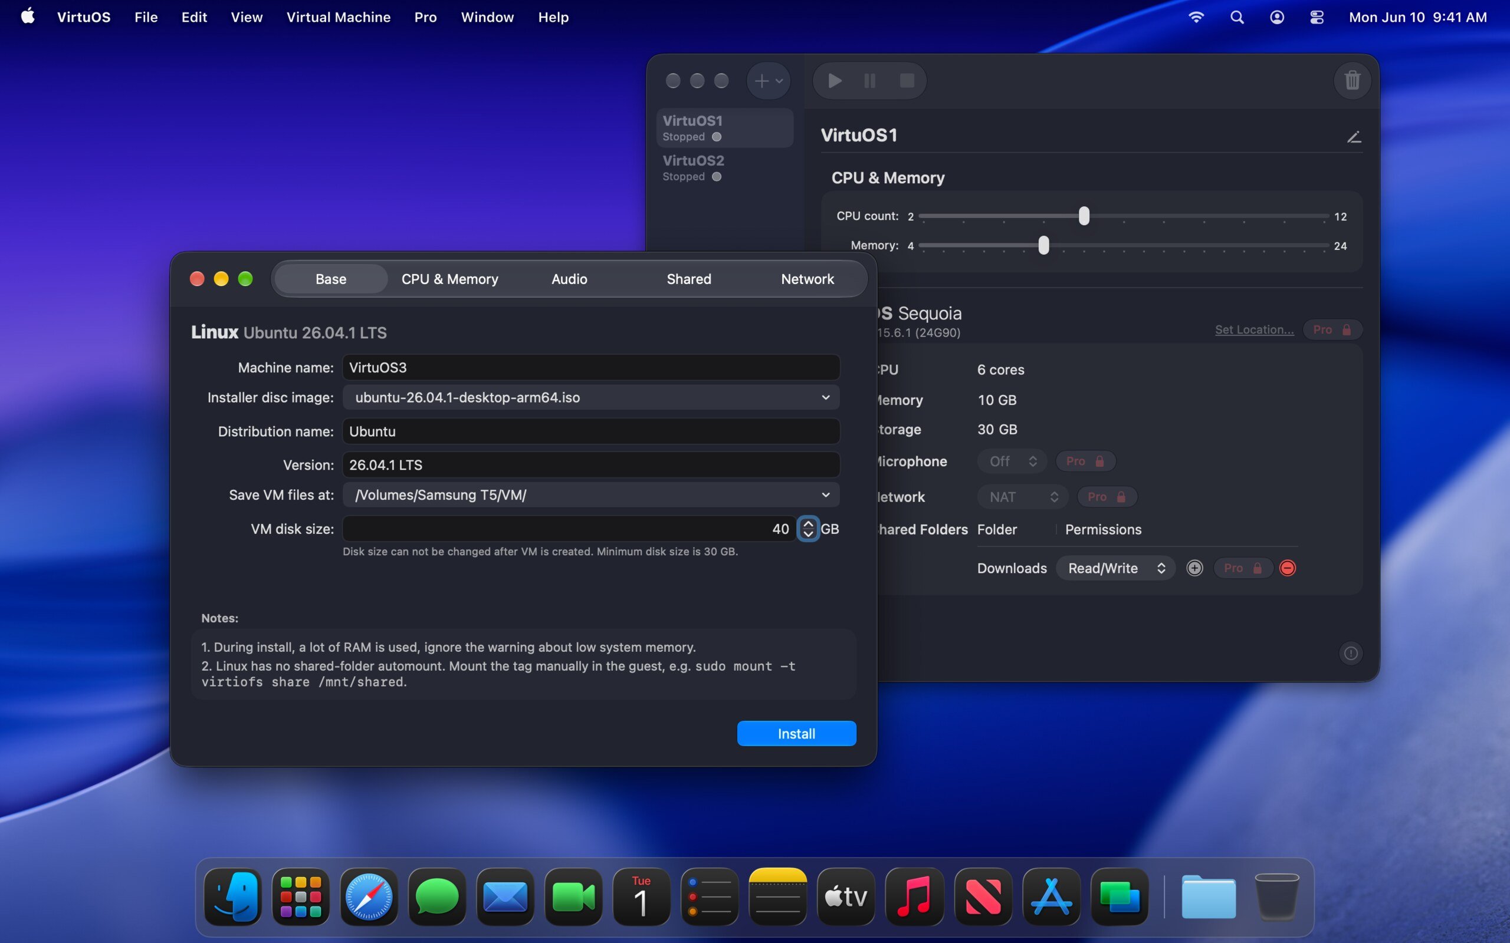Click the VM disk size stepper arrows
This screenshot has height=943, width=1510.
pos(808,529)
